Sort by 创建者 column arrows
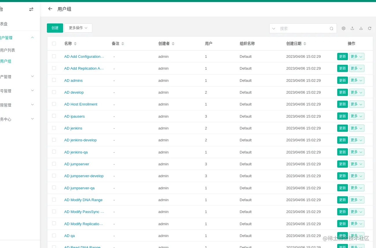This screenshot has width=376, height=248. (173, 44)
